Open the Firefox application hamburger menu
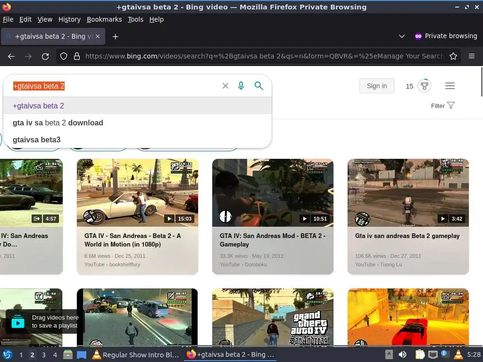This screenshot has width=483, height=362. click(x=472, y=56)
